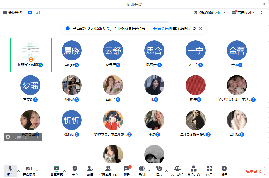The width and height of the screenshot is (269, 178).
Task: Open the 应用 apps icon
Action: tap(209, 170)
